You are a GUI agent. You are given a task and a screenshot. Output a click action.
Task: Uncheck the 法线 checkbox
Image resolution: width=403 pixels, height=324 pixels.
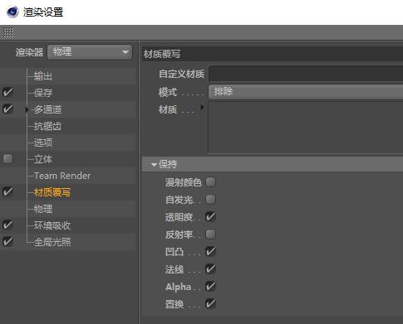(210, 268)
